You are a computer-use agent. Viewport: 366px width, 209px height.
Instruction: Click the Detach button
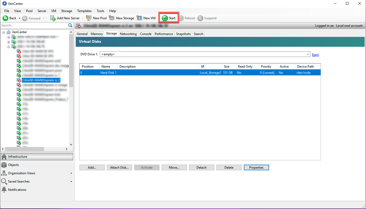click(202, 168)
